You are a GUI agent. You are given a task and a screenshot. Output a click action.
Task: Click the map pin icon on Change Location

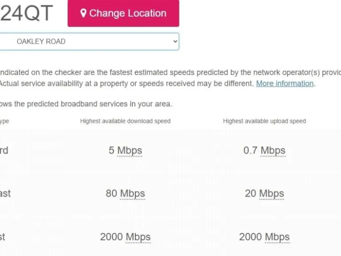pos(83,13)
